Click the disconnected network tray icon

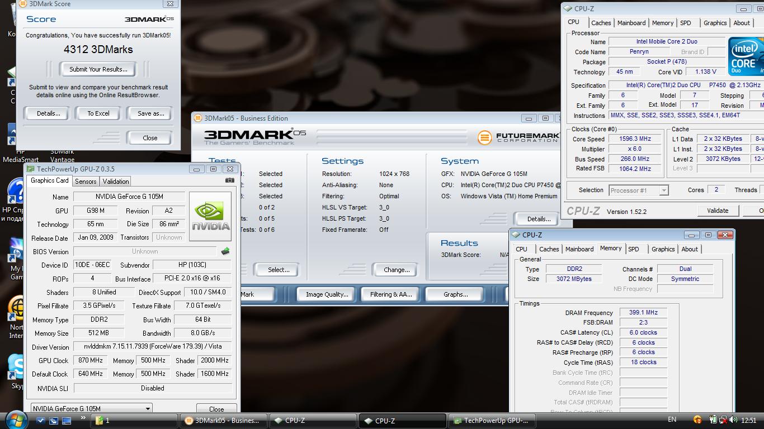coord(722,420)
